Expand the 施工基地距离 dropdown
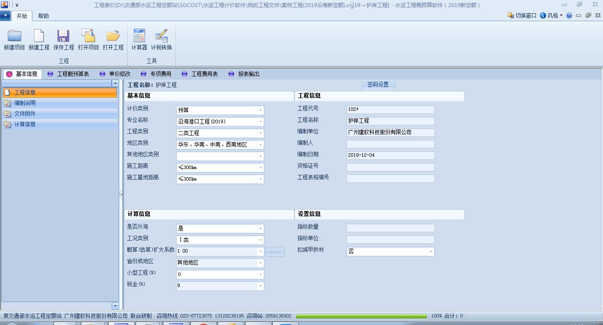Screen dimensions: 603x325 260,179
